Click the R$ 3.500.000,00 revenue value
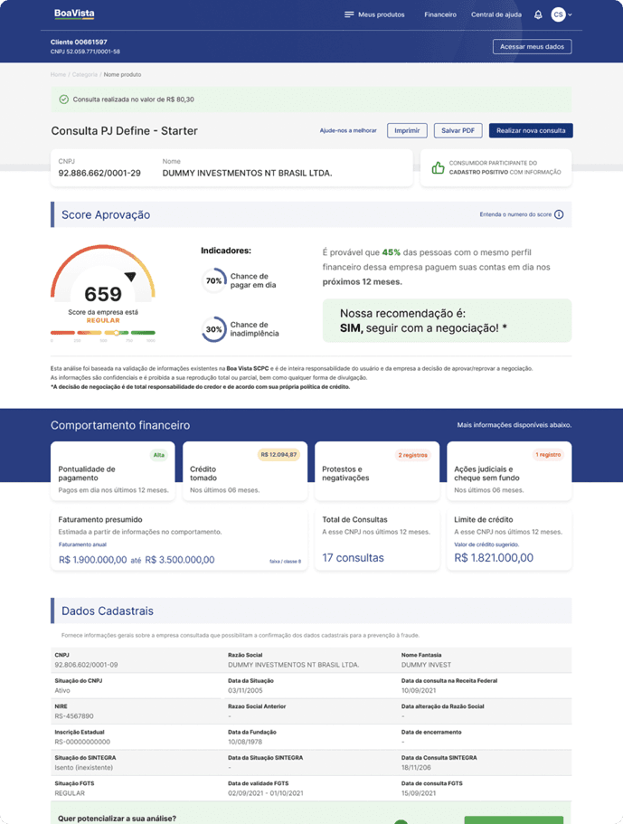The height and width of the screenshot is (824, 623). point(180,560)
